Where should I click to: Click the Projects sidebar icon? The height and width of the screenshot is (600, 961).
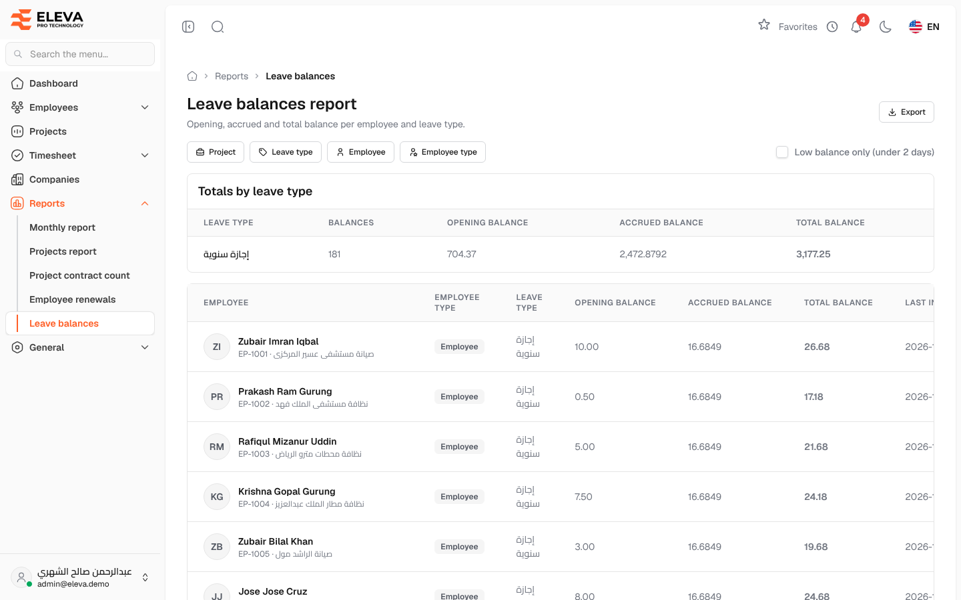(17, 131)
